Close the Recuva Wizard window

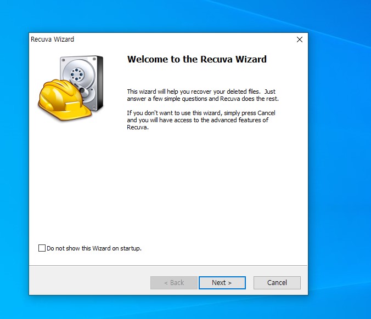coord(300,39)
